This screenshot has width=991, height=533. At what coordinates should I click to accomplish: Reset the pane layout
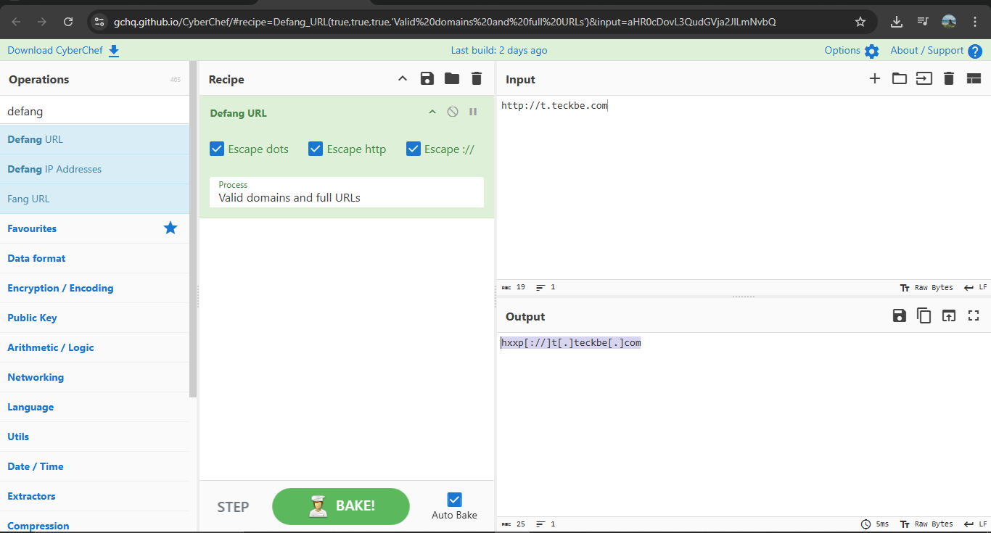pyautogui.click(x=974, y=78)
